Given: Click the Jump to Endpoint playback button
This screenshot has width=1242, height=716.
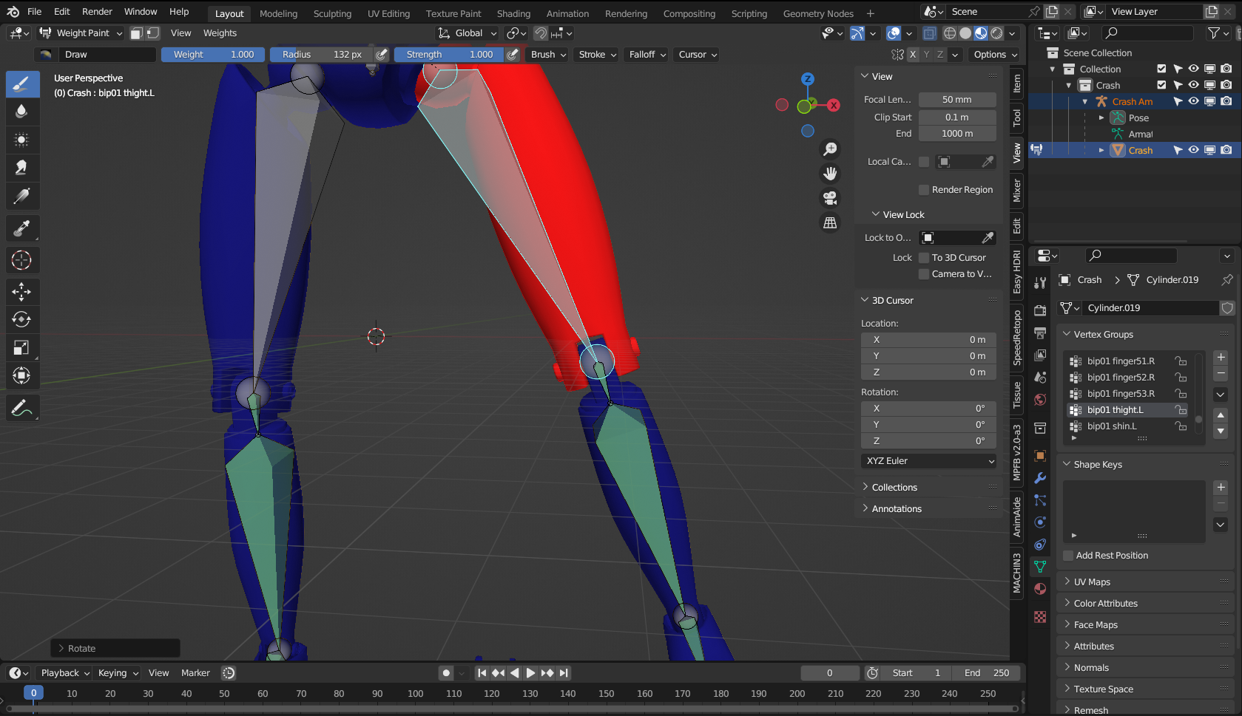Looking at the screenshot, I should click(x=564, y=673).
